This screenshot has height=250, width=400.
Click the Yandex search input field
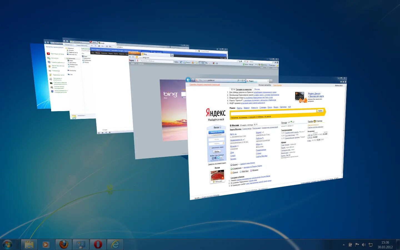tap(274, 113)
